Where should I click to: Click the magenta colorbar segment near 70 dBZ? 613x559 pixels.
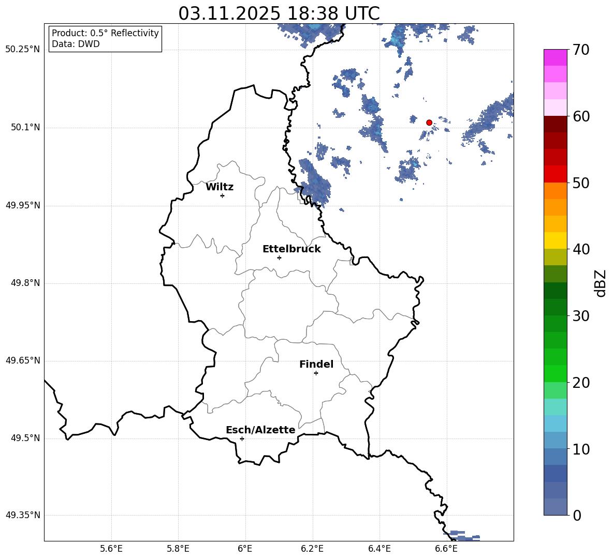(555, 57)
